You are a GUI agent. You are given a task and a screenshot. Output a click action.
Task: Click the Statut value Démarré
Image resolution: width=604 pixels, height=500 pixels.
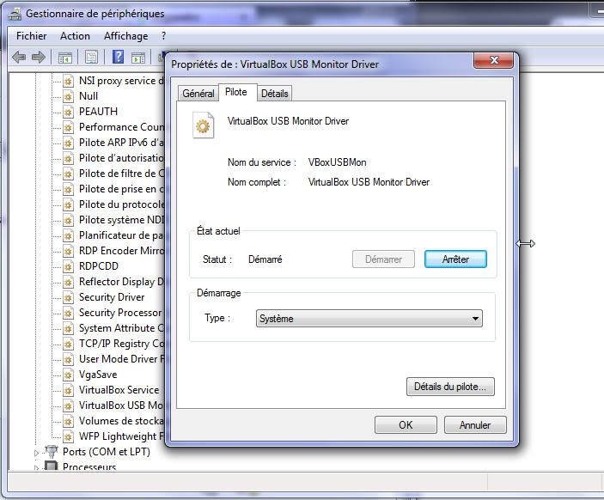[x=265, y=259]
